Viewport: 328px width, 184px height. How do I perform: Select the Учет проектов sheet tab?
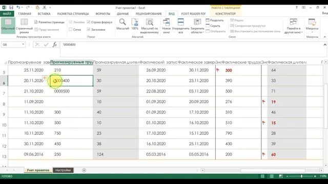coord(38,170)
